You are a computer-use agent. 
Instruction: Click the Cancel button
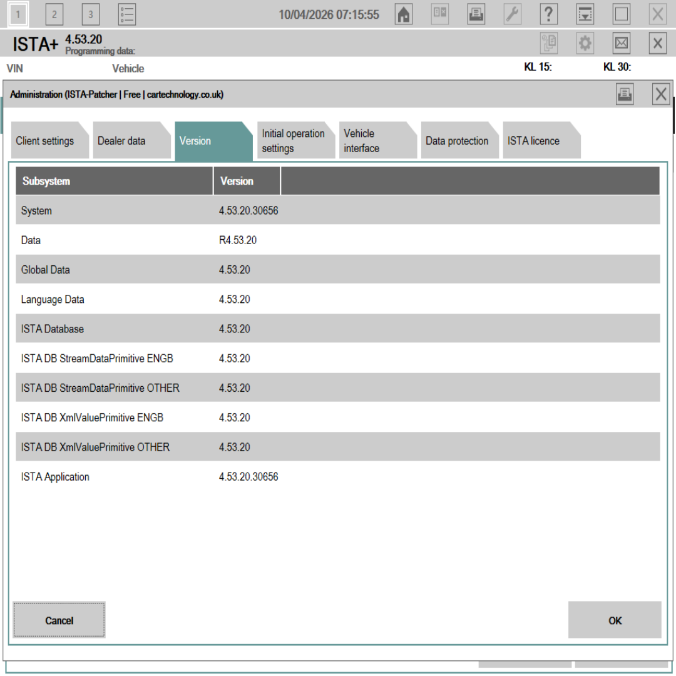click(59, 620)
